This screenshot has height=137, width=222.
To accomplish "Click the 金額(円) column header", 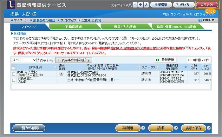I will tap(193, 67).
